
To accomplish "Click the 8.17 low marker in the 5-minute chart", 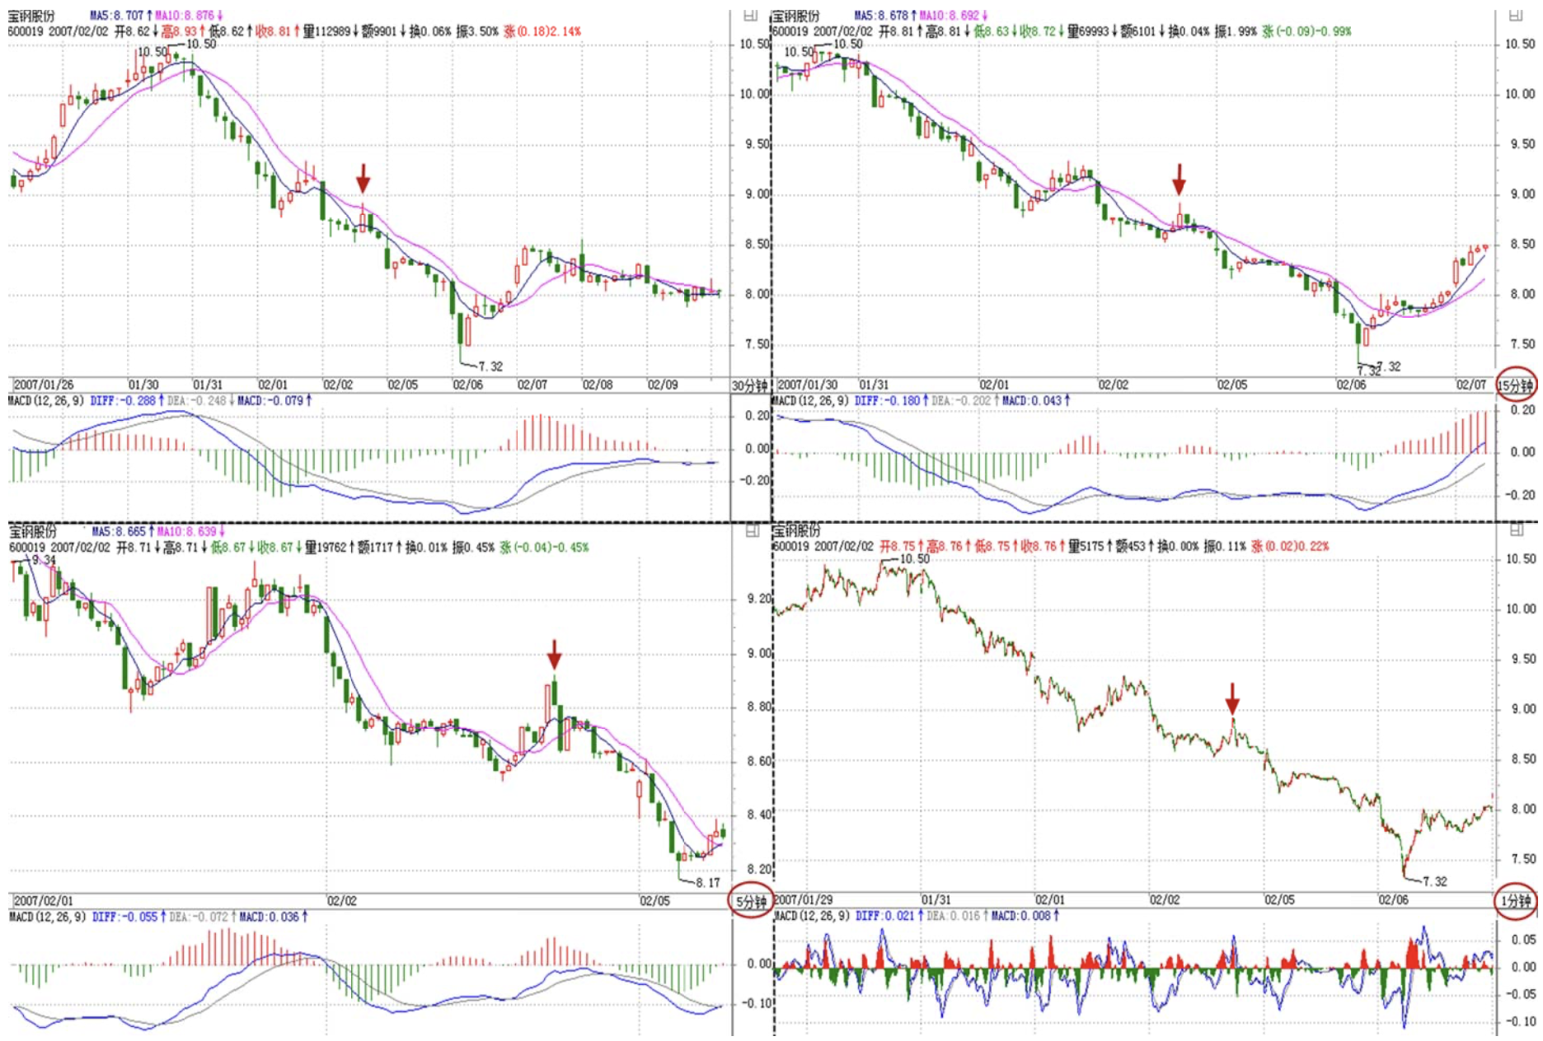I will point(707,882).
